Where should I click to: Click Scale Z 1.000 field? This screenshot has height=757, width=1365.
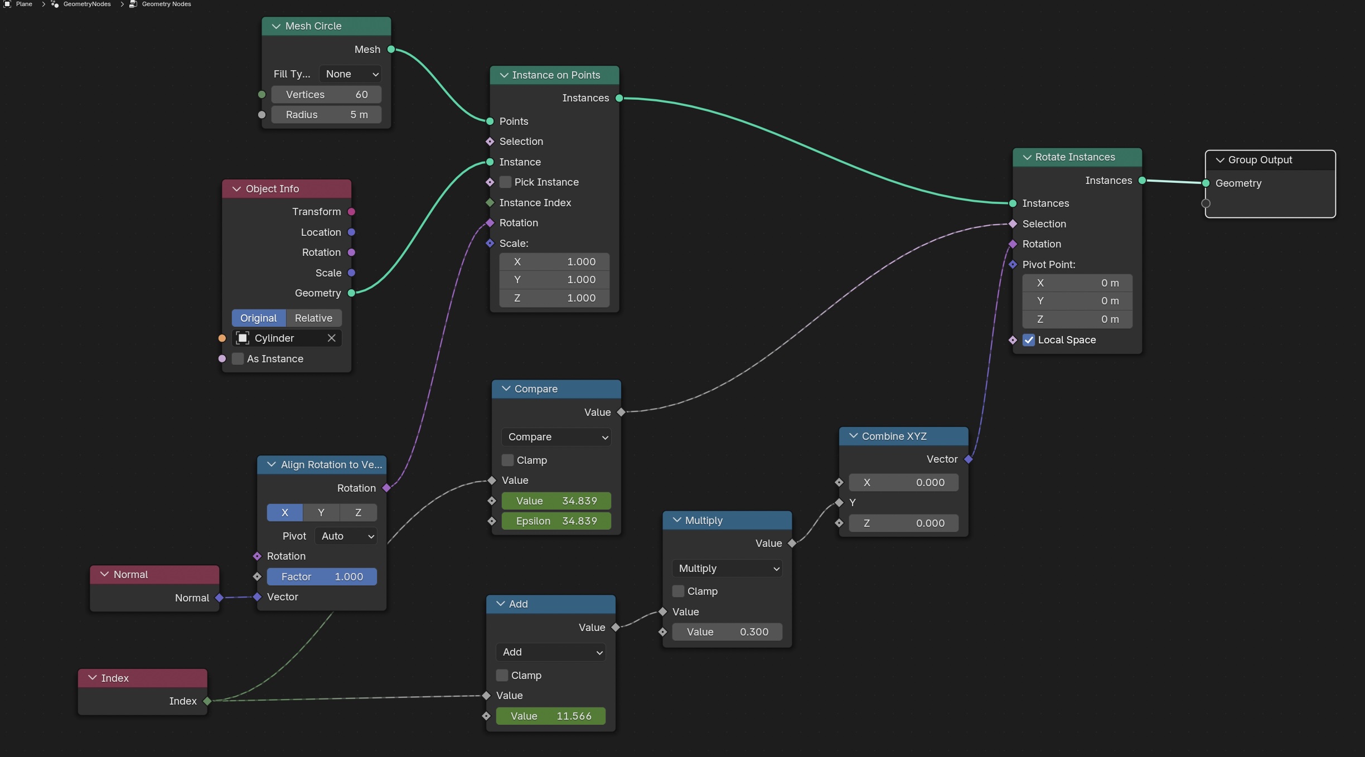[x=554, y=298]
